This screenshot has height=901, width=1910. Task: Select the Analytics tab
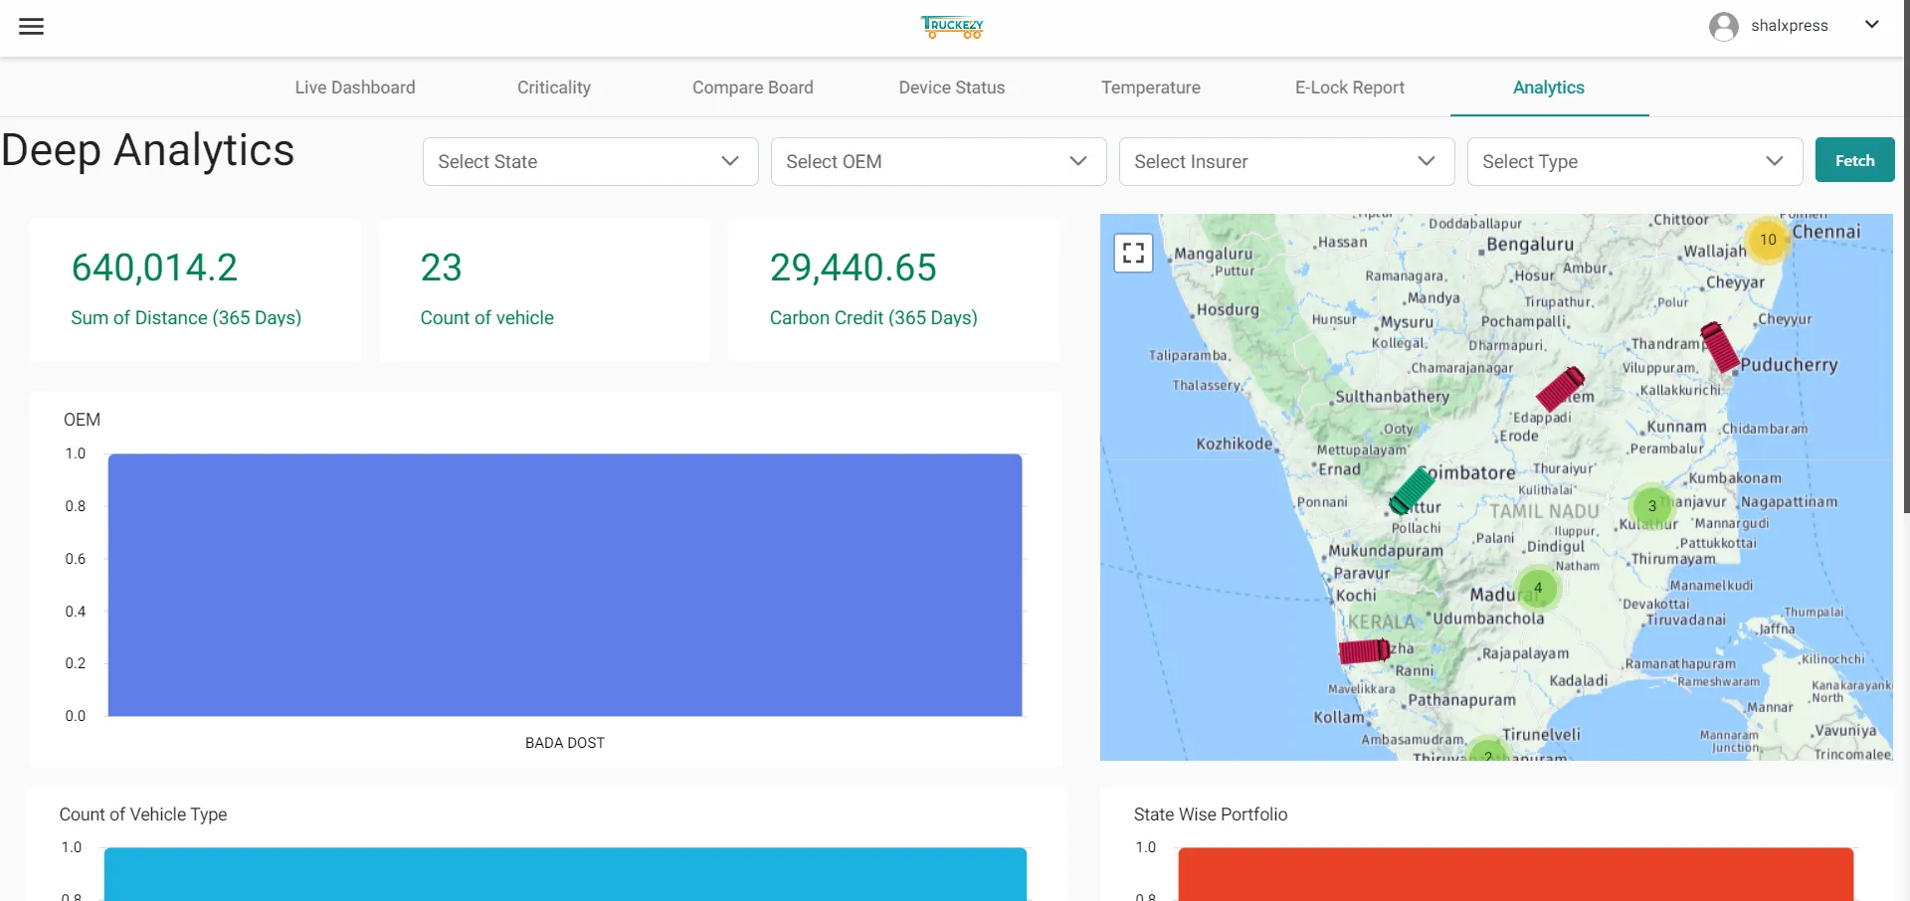point(1549,88)
